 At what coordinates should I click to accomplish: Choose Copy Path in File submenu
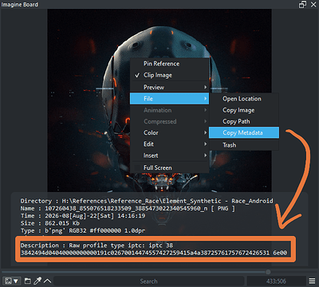[244, 121]
